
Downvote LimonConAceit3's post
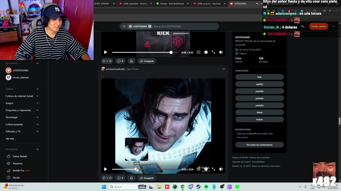pyautogui.click(x=110, y=178)
